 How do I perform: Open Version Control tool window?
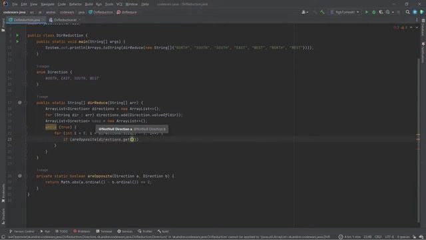pyautogui.click(x=22, y=231)
